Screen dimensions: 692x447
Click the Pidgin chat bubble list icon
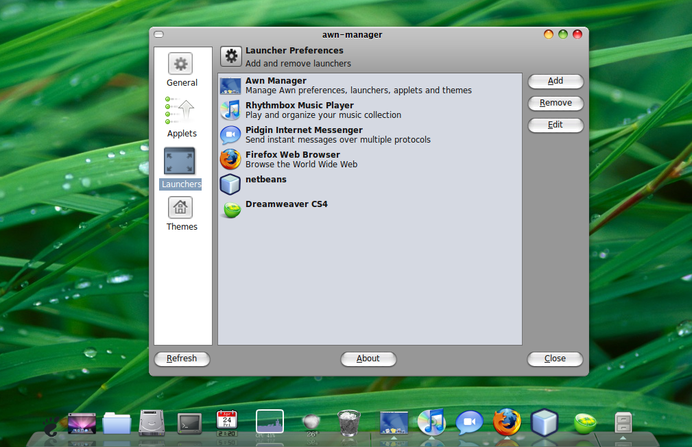tap(230, 135)
